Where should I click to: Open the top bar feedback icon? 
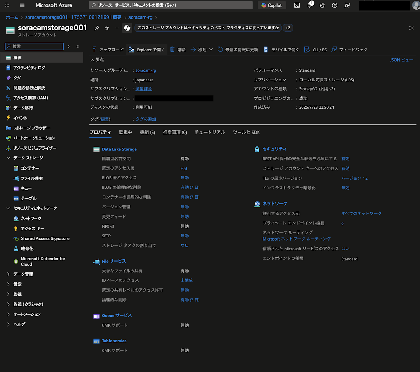point(347,5)
